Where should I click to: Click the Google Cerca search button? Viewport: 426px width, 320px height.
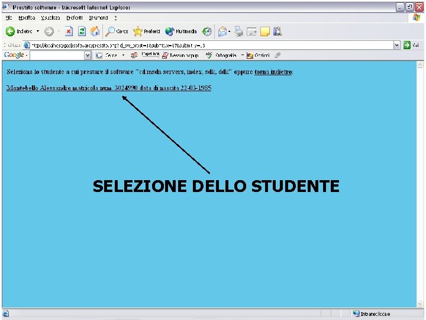(x=106, y=56)
